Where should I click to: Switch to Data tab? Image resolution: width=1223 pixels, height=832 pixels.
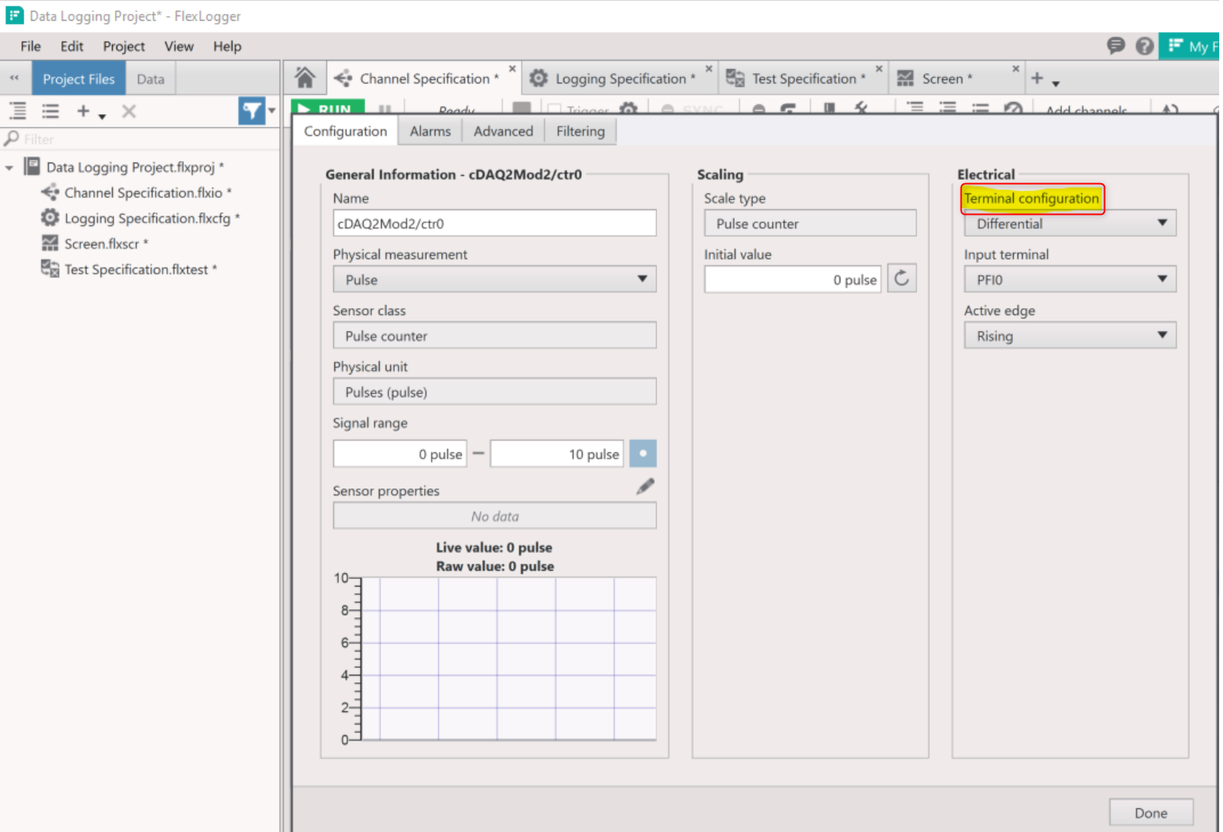click(150, 78)
